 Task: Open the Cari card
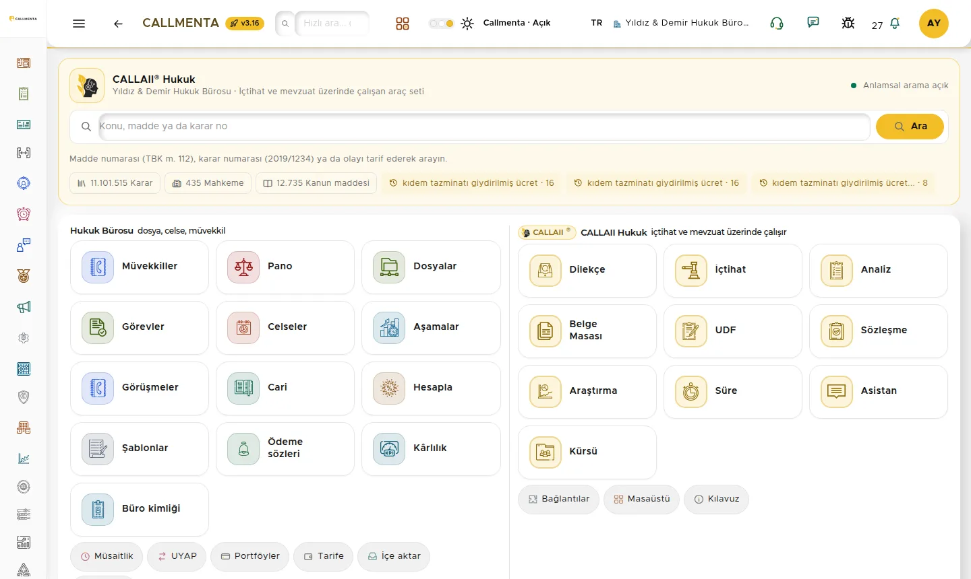click(285, 388)
